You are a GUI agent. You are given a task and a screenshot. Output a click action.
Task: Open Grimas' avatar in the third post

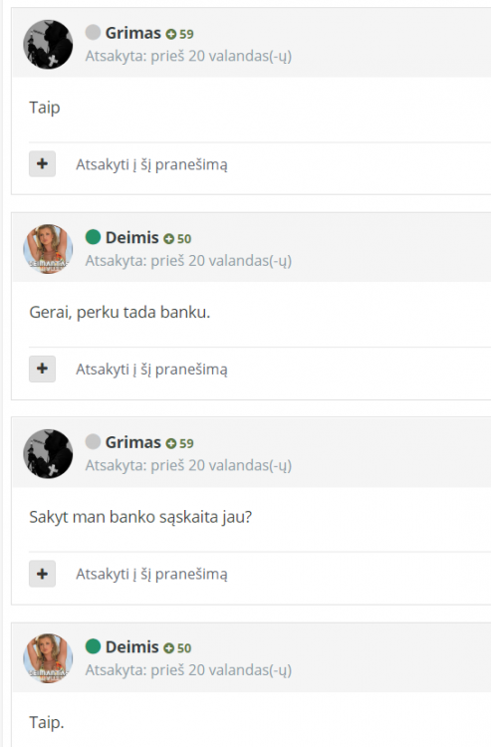[x=48, y=453]
